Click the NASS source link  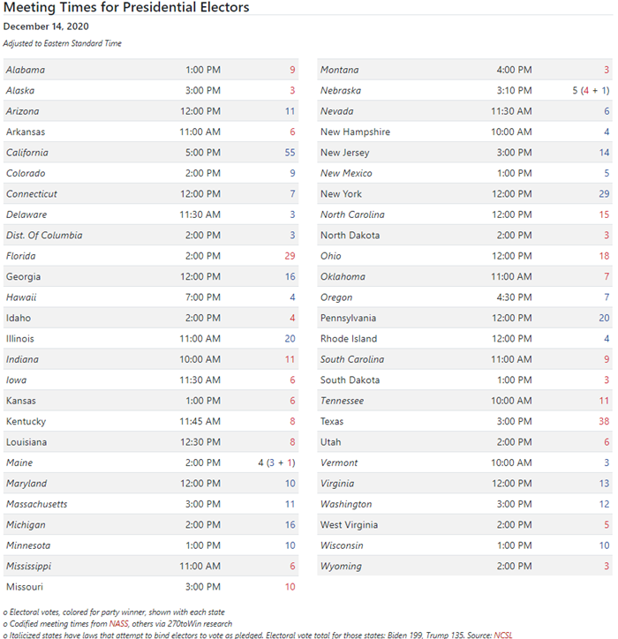118,623
